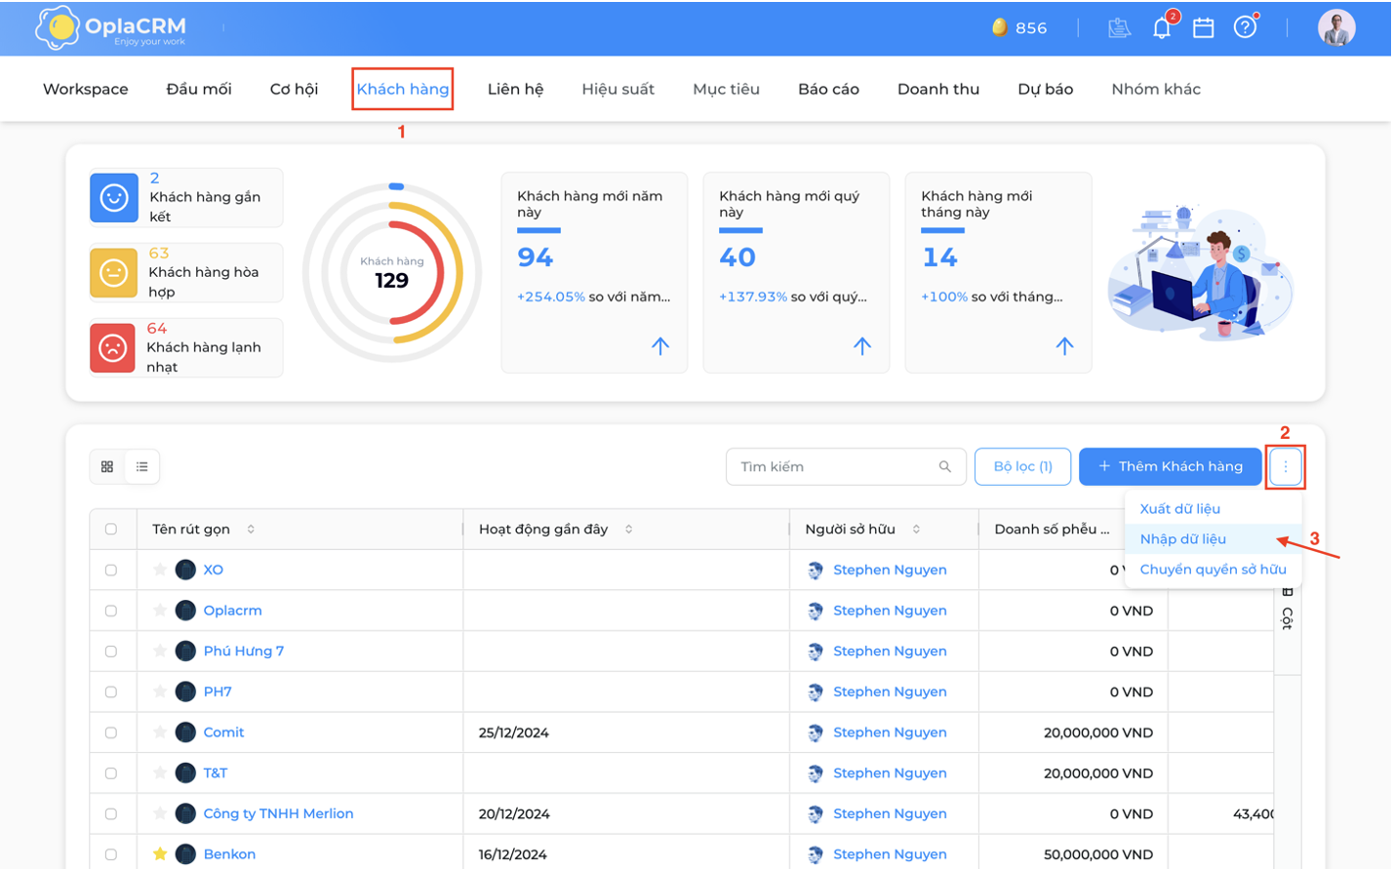This screenshot has height=870, width=1393.
Task: Click the Khách hàng 129 donut chart
Action: pos(392,273)
